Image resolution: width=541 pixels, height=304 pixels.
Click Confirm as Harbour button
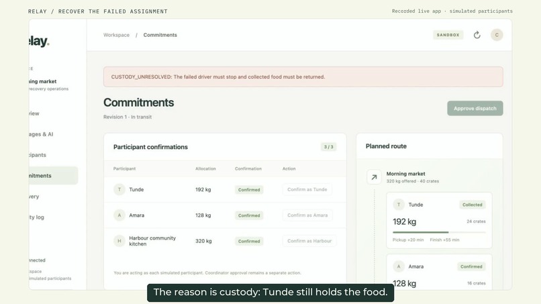309,241
